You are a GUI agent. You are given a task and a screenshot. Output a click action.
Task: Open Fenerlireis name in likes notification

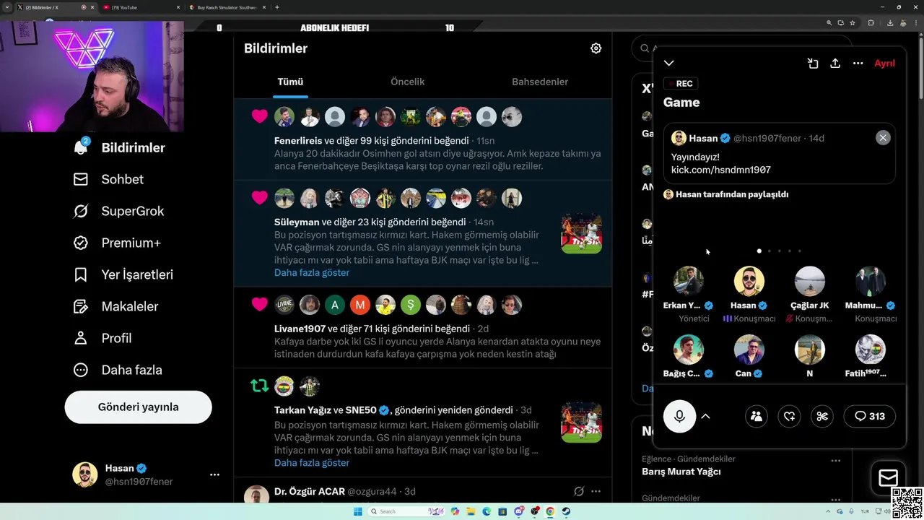pyautogui.click(x=297, y=140)
